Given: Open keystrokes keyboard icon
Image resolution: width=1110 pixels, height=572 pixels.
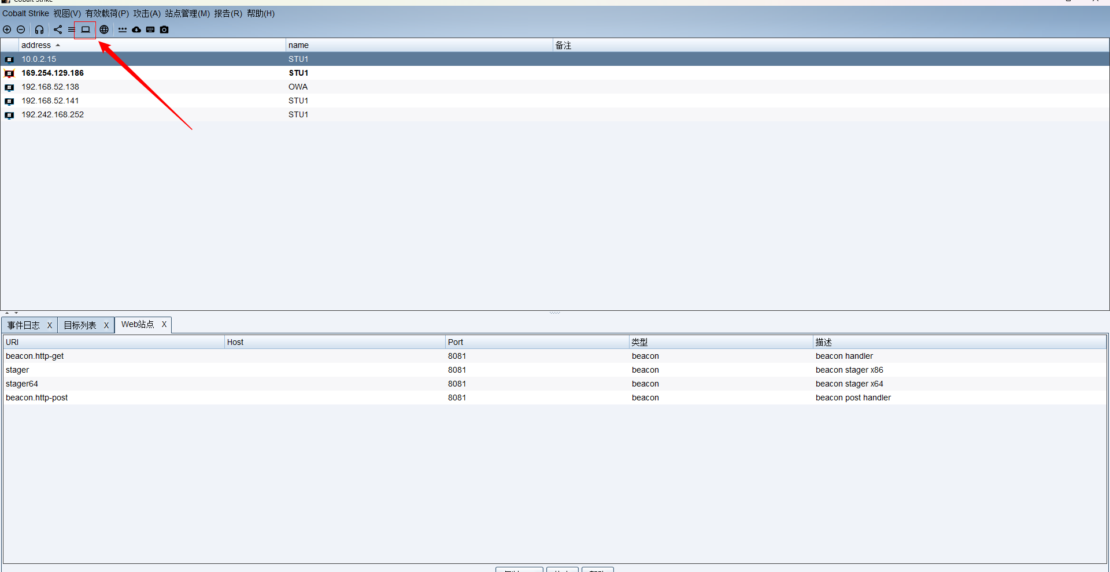Looking at the screenshot, I should pos(150,29).
